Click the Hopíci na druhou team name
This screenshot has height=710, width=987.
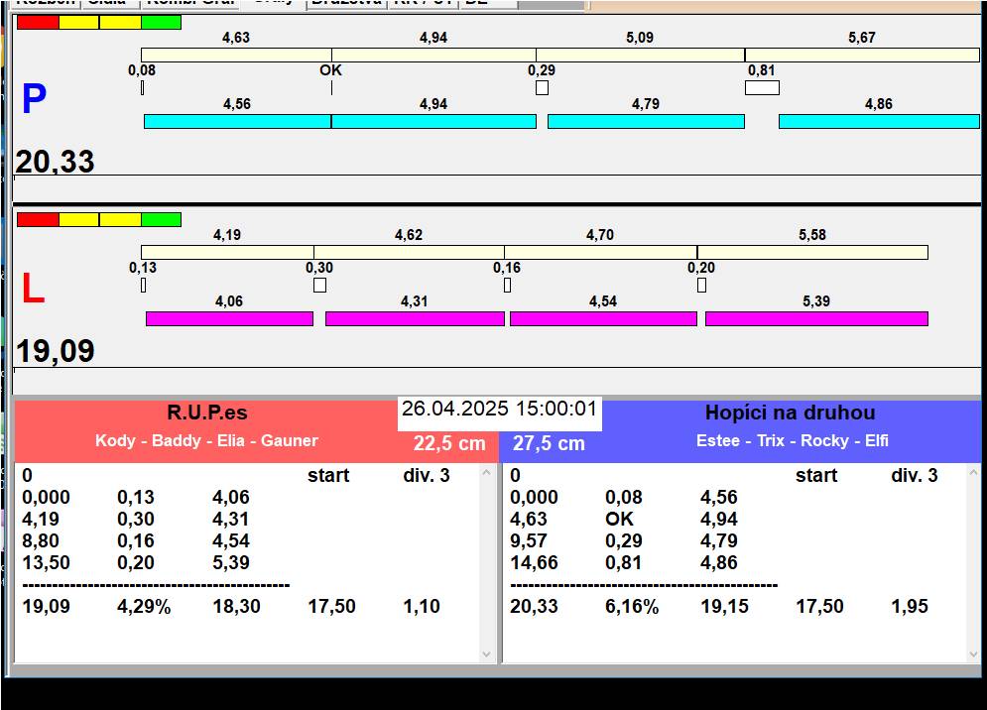point(790,413)
